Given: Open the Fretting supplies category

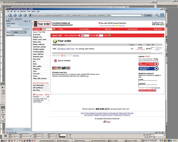Looking at the screenshot, I should coord(39,52).
